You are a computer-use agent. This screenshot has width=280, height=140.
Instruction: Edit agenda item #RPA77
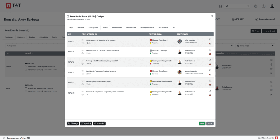[210, 39]
